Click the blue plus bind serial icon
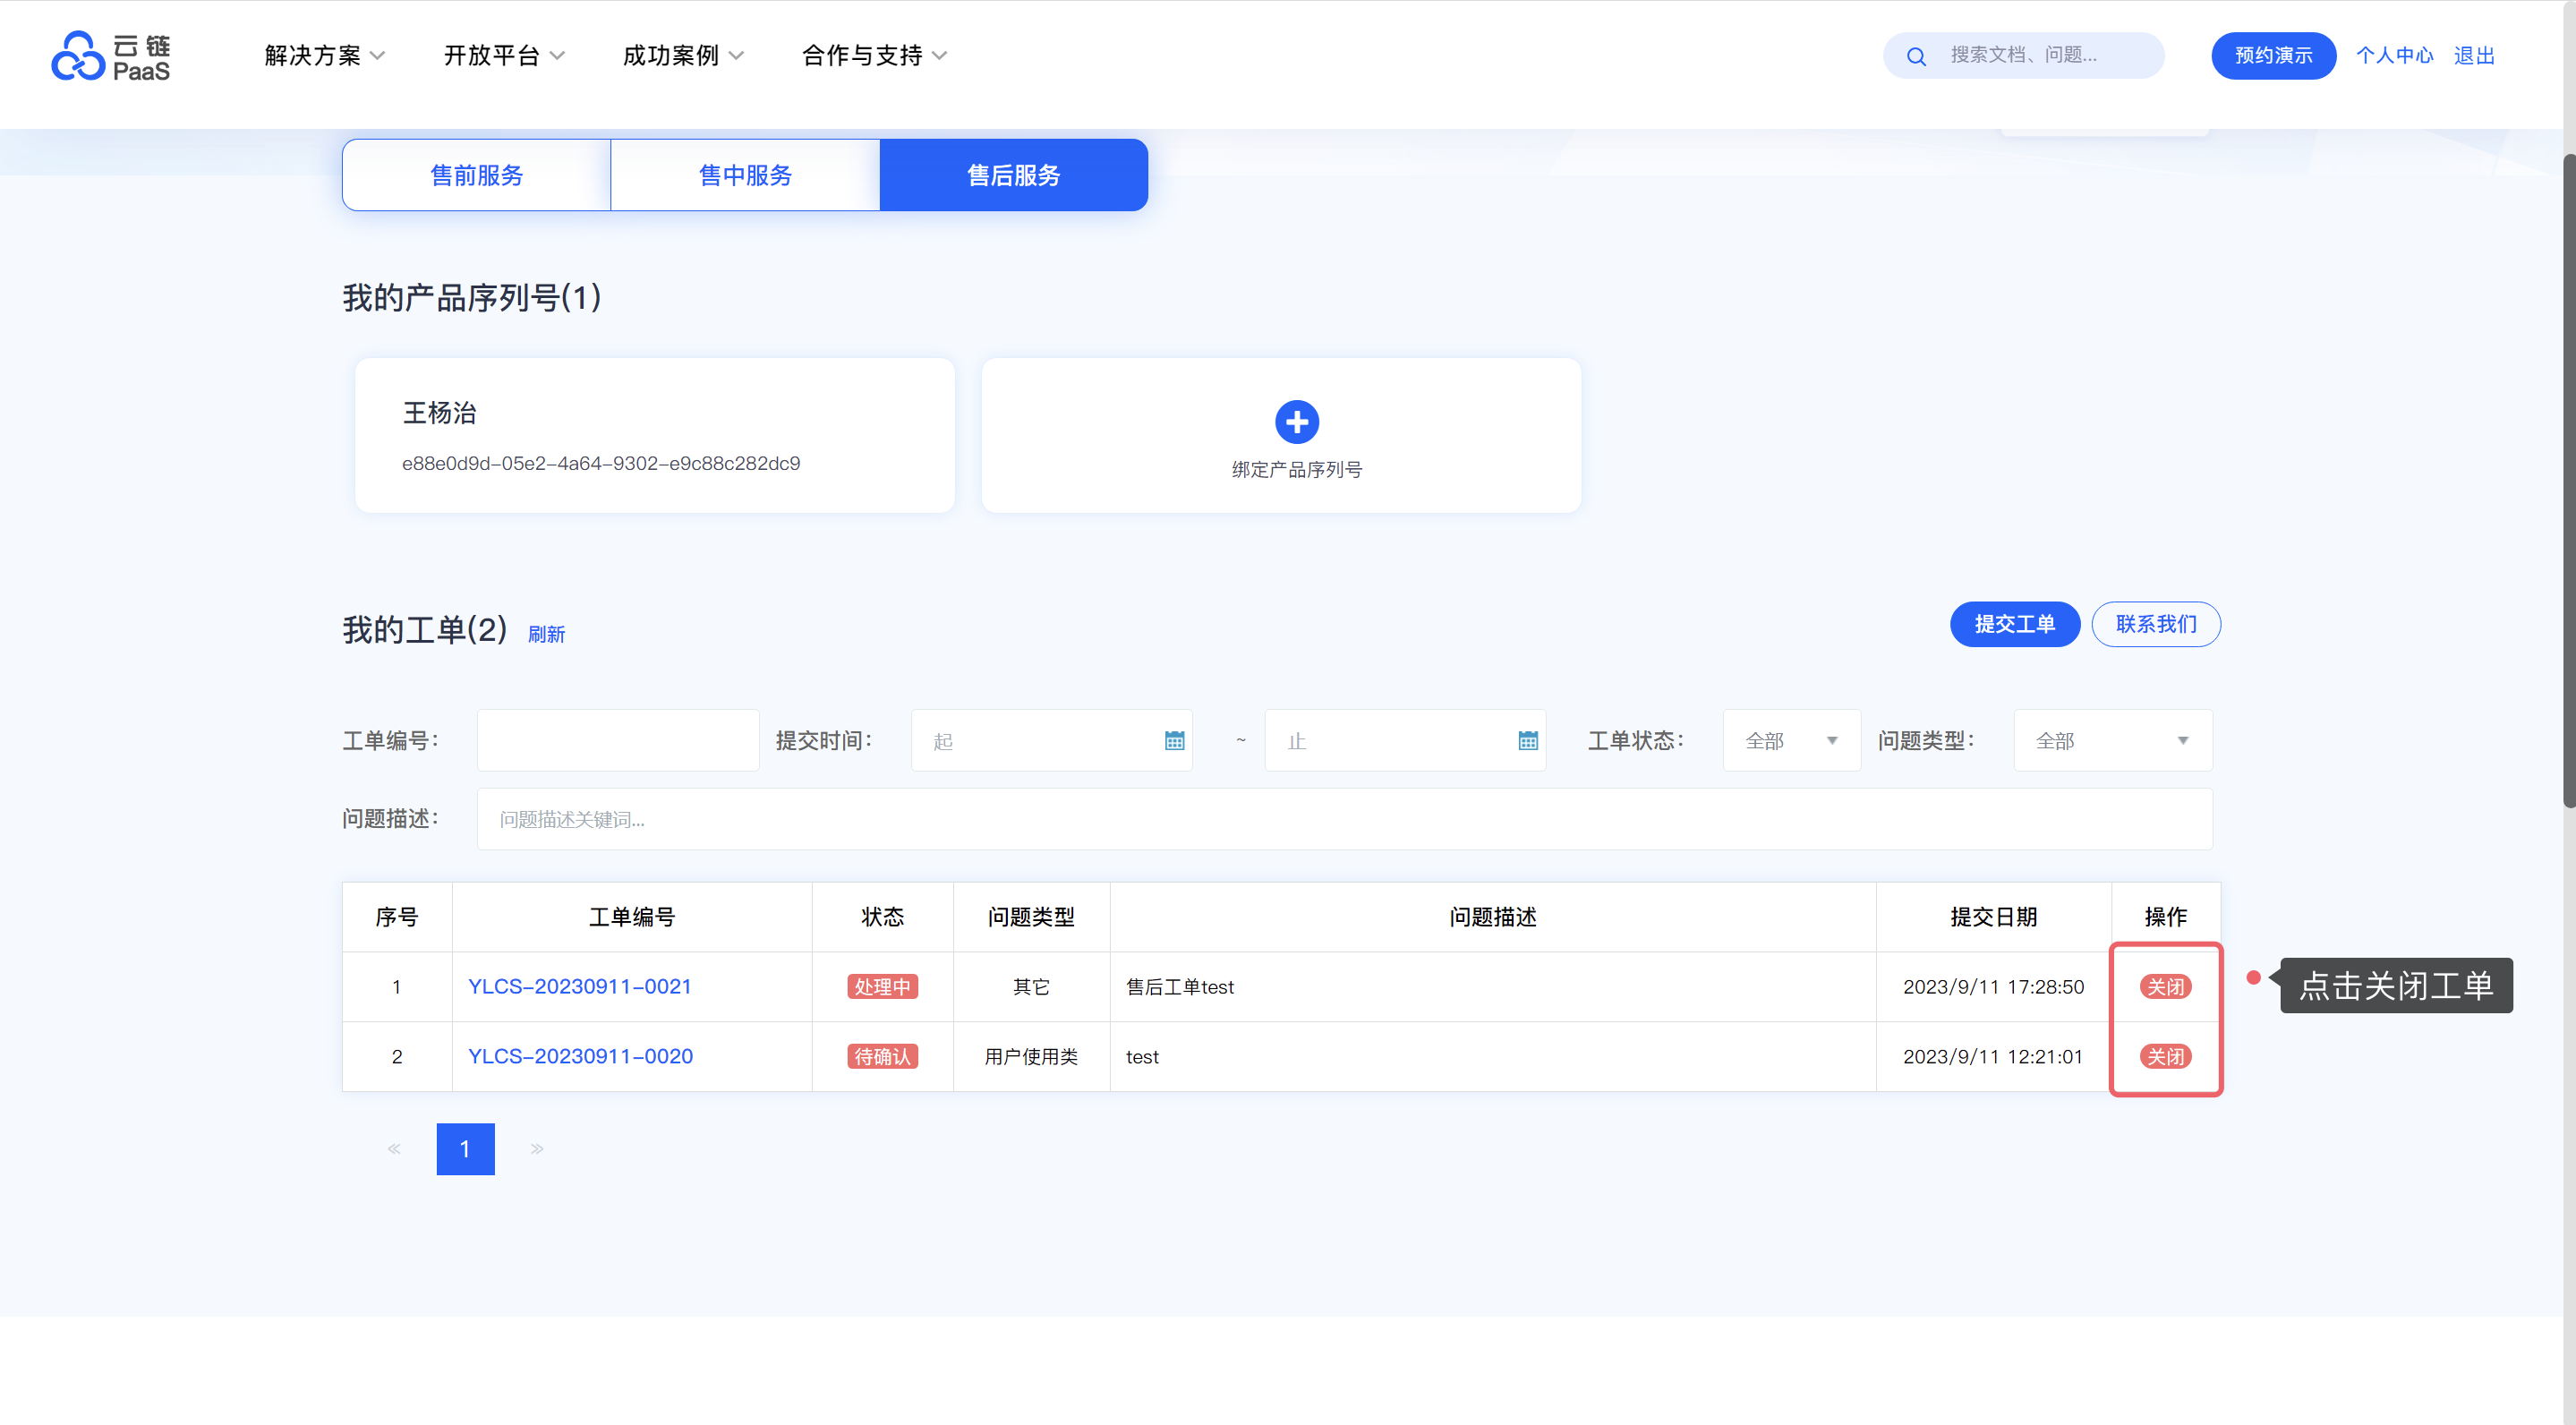Image resolution: width=2576 pixels, height=1425 pixels. (1296, 422)
